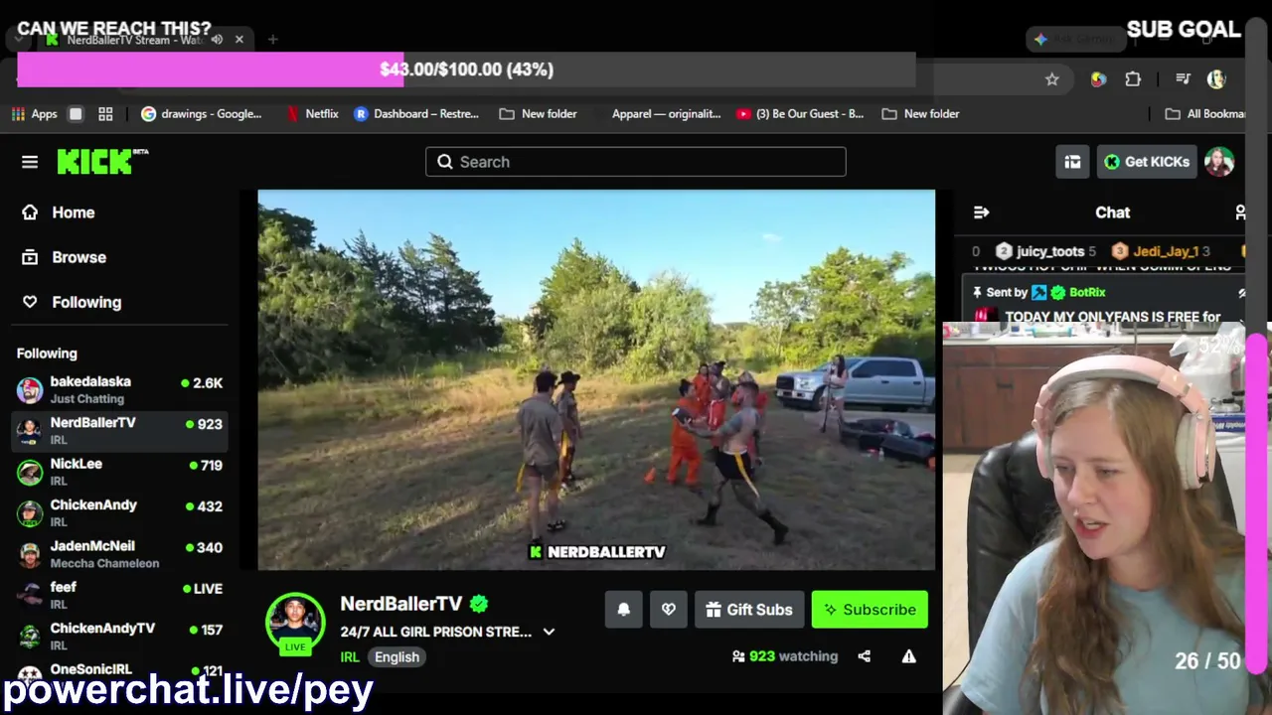Click the English language tag
1272x715 pixels.
pos(397,657)
